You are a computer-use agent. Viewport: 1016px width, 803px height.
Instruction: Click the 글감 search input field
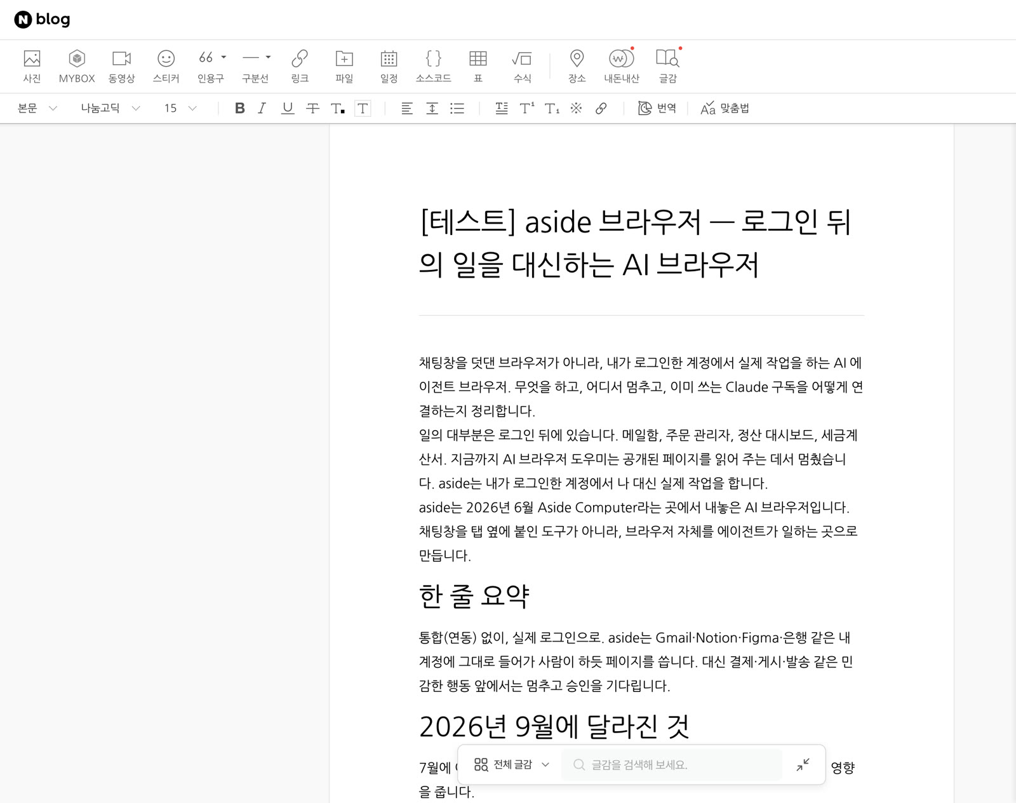click(x=672, y=764)
